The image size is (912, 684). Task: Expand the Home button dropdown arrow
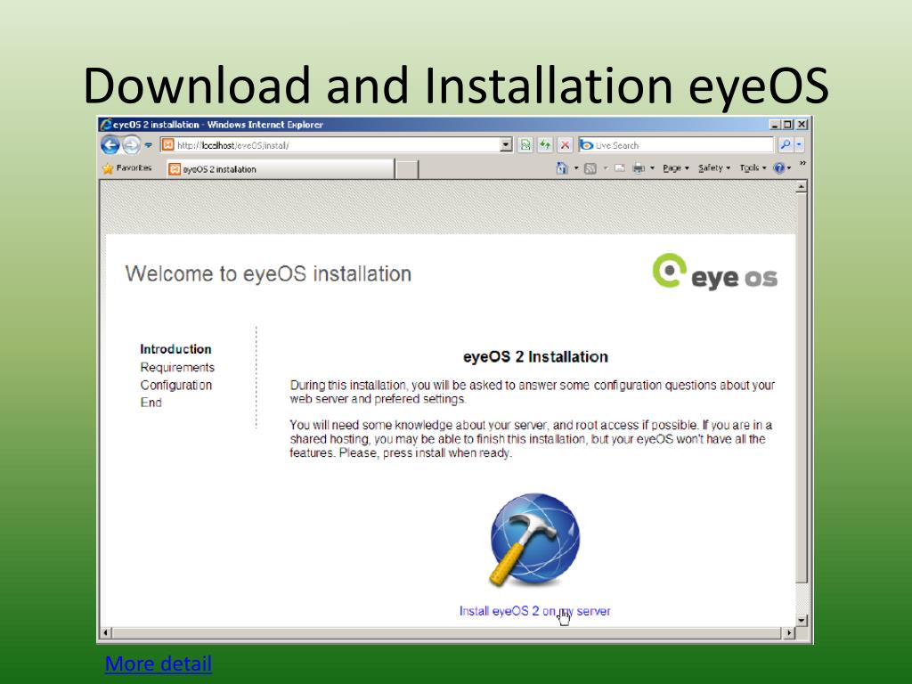click(576, 168)
